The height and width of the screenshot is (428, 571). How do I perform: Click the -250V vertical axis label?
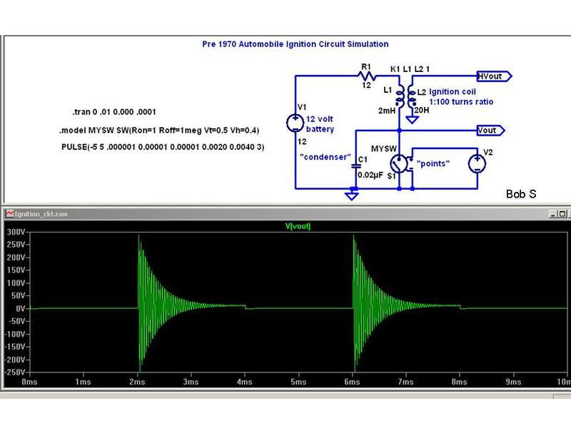[15, 372]
